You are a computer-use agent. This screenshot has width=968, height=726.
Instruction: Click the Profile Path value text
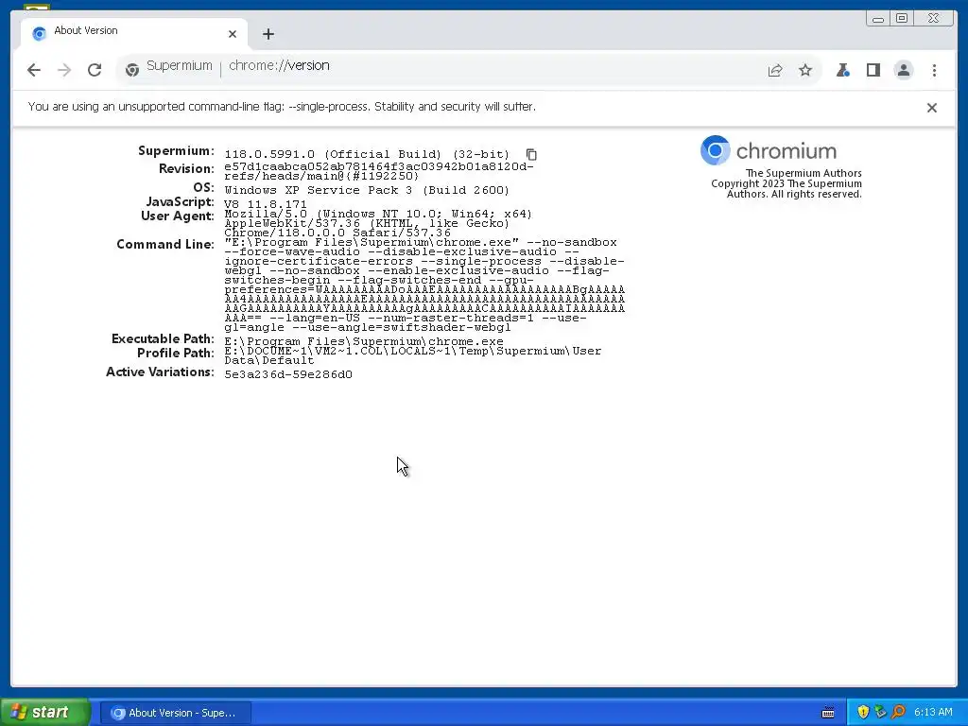[x=412, y=355]
